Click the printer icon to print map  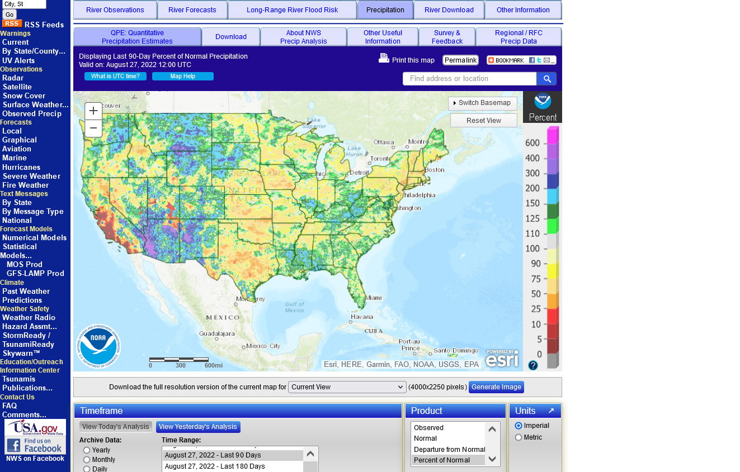[384, 58]
